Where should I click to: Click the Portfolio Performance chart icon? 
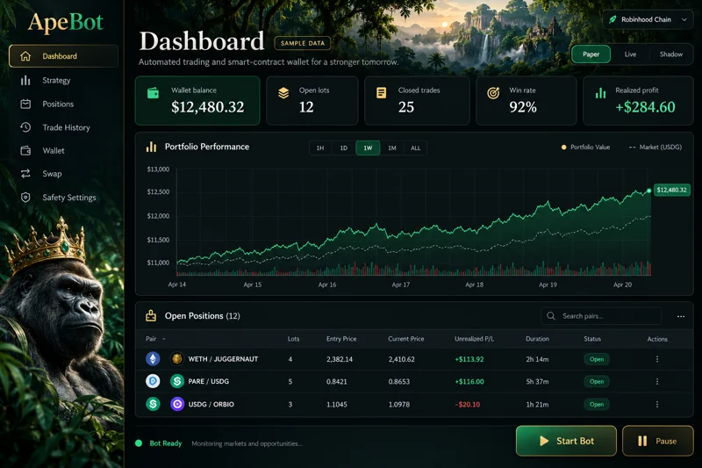pyautogui.click(x=151, y=147)
